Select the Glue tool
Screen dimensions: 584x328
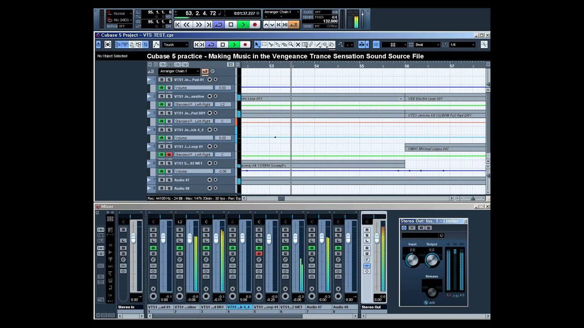tap(277, 45)
